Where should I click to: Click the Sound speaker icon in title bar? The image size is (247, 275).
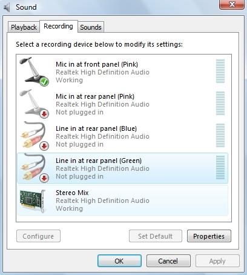[7, 7]
